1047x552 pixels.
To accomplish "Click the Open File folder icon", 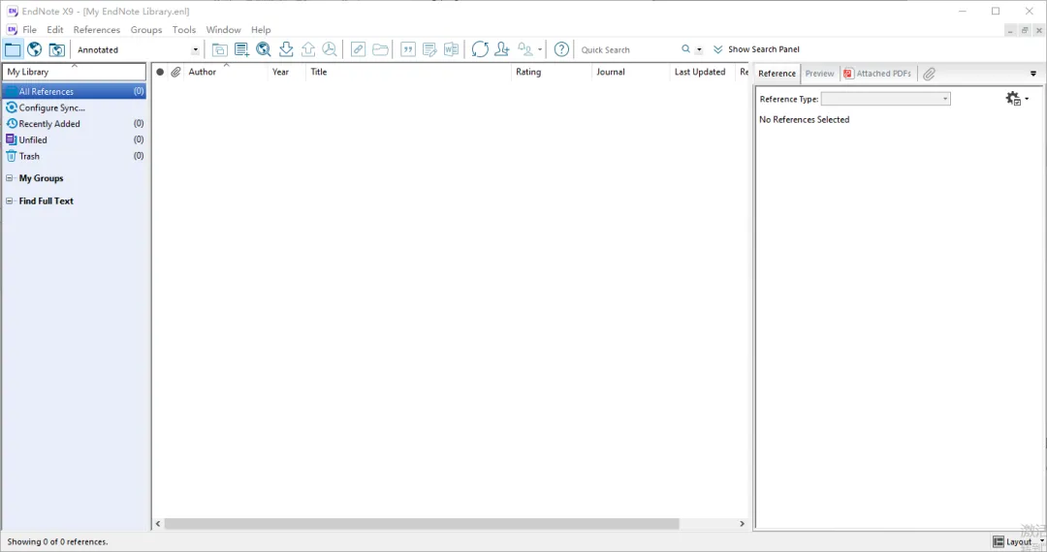I will tap(381, 49).
